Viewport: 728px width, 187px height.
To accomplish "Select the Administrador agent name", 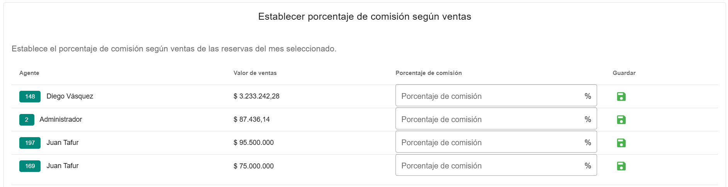I will pyautogui.click(x=61, y=119).
